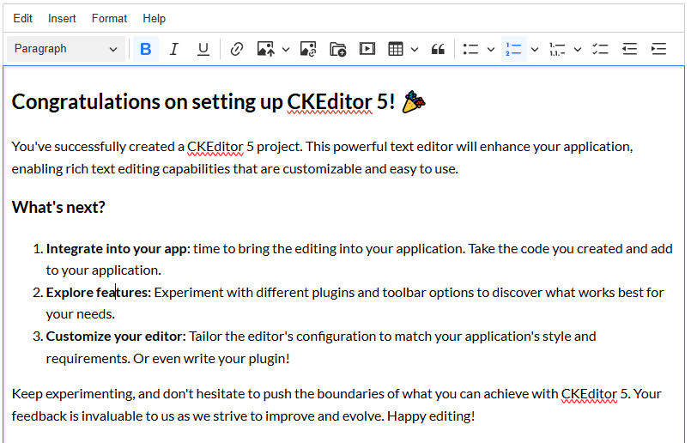Increase indent icon
Screen dimensions: 691x443
(x=659, y=49)
